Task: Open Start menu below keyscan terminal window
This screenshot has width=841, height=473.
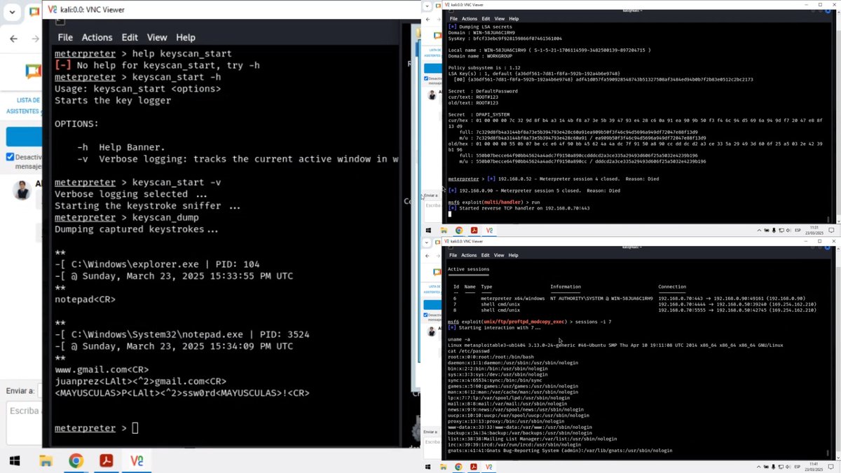Action: tap(14, 461)
